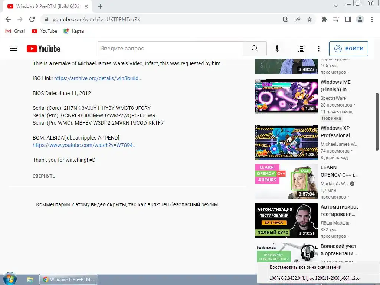The height and width of the screenshot is (285, 380).
Task: Click the Windows XP Professional video title
Action: pyautogui.click(x=337, y=132)
